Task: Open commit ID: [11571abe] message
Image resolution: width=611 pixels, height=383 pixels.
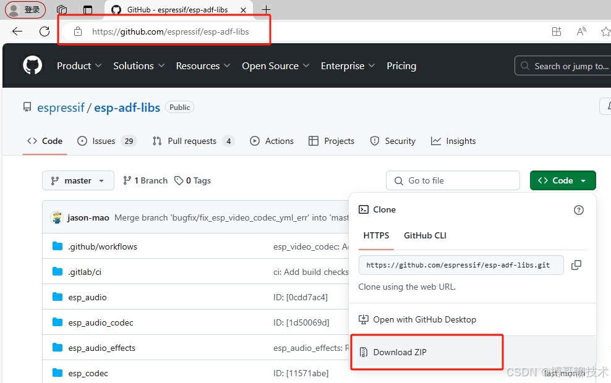Action: tap(301, 373)
